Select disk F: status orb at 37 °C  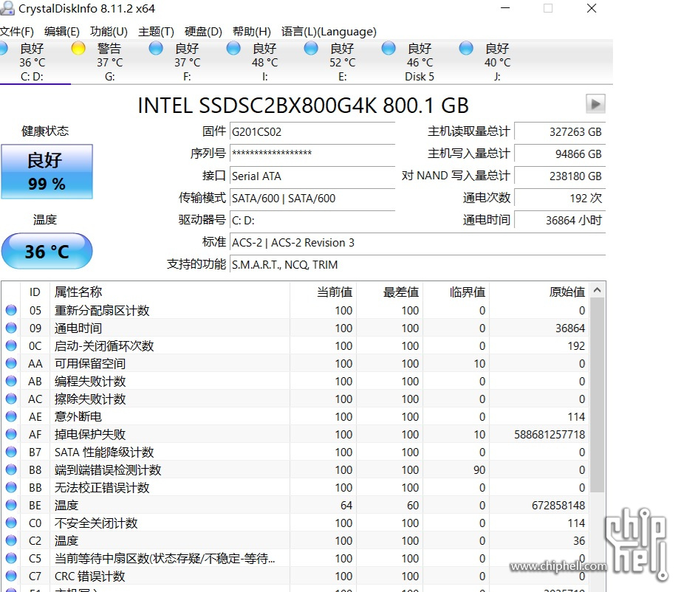tap(156, 48)
